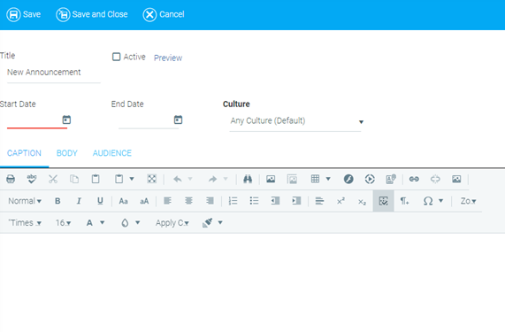Switch to the CAPTION tab
Screen dimensions: 505x332
[24, 153]
